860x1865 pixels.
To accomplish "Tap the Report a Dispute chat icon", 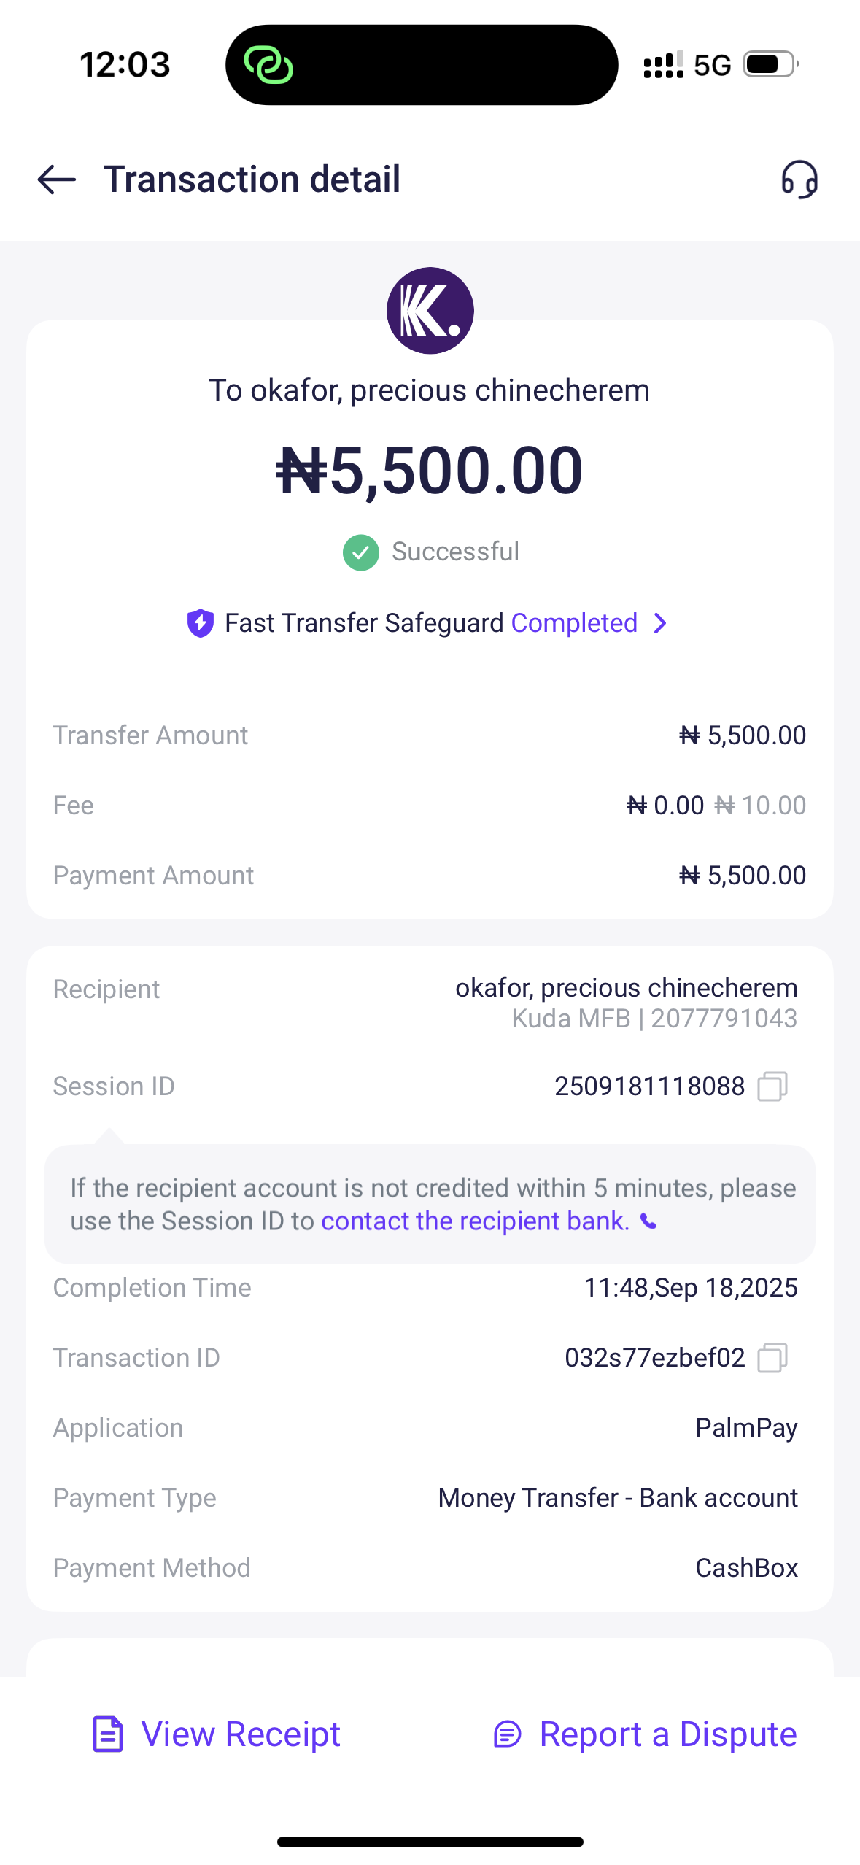I will (508, 1734).
